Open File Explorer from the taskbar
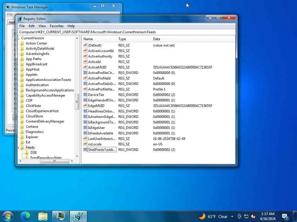This screenshot has width=297, height=222. tap(43, 216)
